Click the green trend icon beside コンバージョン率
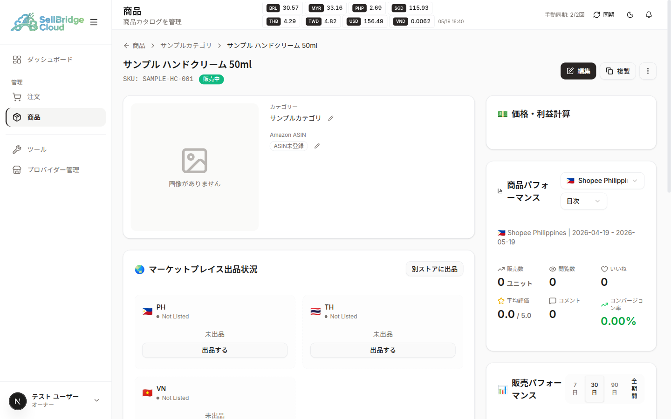The image size is (671, 419). click(x=604, y=304)
